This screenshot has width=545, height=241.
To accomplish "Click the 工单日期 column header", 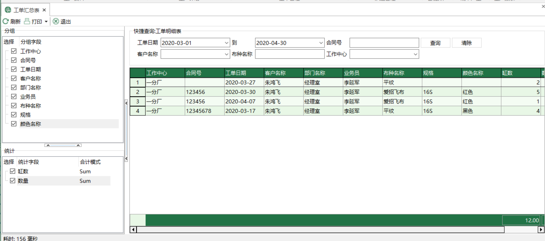I will point(244,73).
